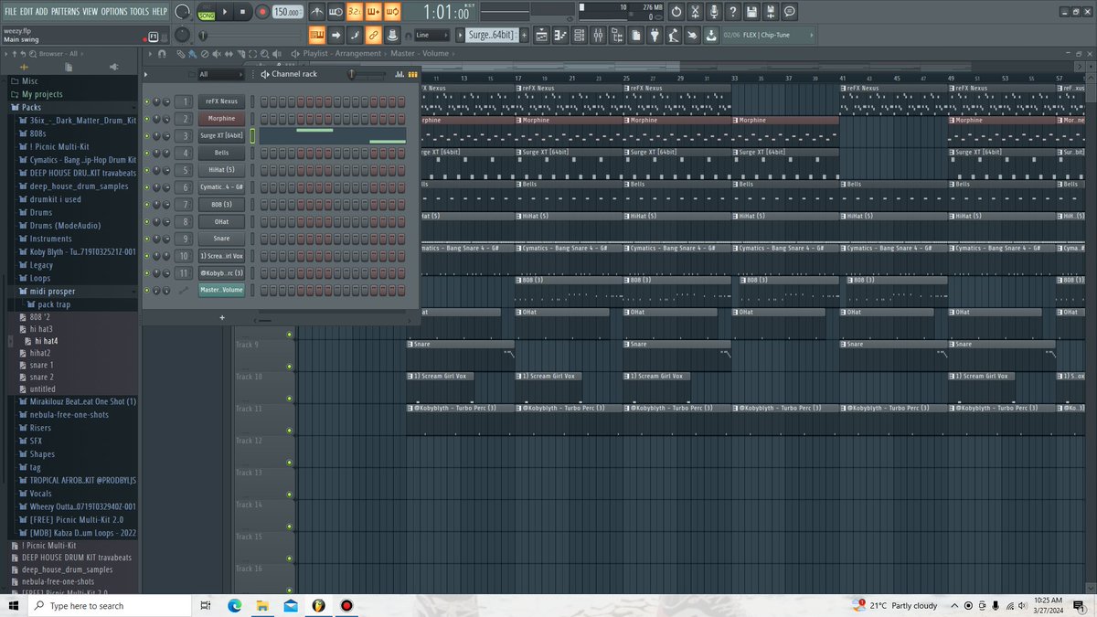1097x617 pixels.
Task: Click the undo history icon
Action: click(676, 12)
